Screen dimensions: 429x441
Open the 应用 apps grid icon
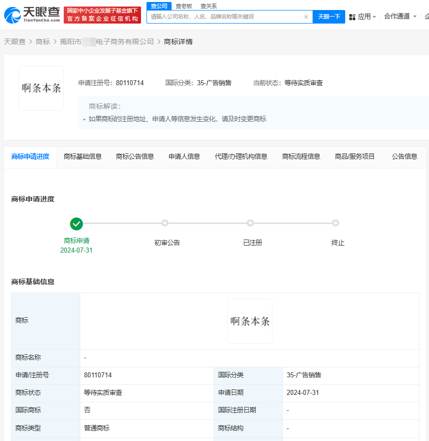point(352,17)
